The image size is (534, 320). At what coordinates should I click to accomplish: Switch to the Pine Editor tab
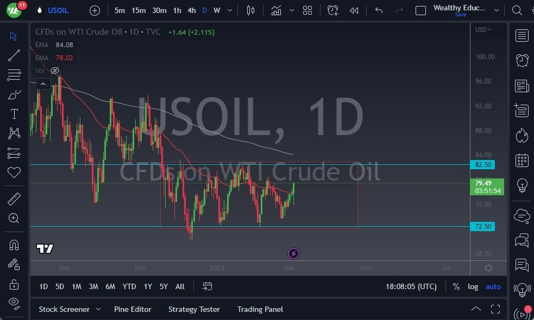133,309
